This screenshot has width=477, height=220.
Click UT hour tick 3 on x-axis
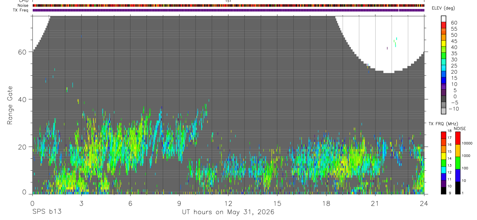point(81,203)
